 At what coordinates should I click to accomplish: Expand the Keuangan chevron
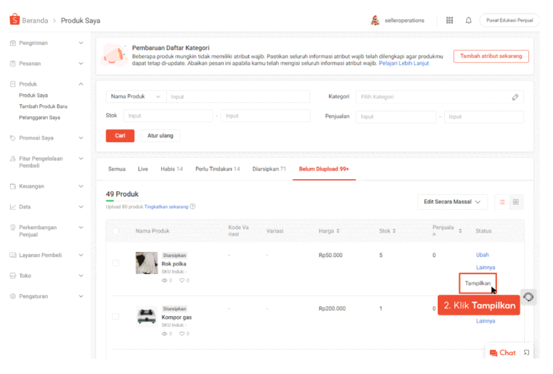point(81,186)
